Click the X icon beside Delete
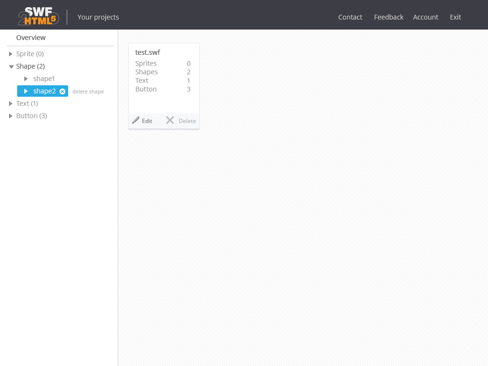The image size is (488, 366). (x=170, y=120)
